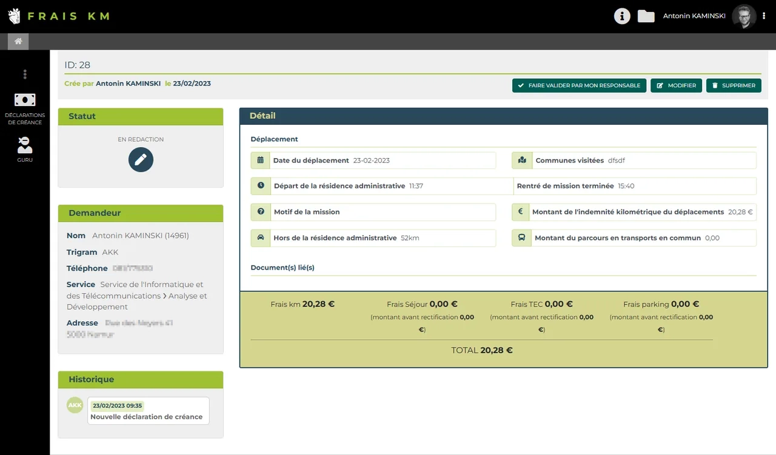Viewport: 776px width, 455px height.
Task: Click Faire valider par mon responsable
Action: tap(579, 85)
